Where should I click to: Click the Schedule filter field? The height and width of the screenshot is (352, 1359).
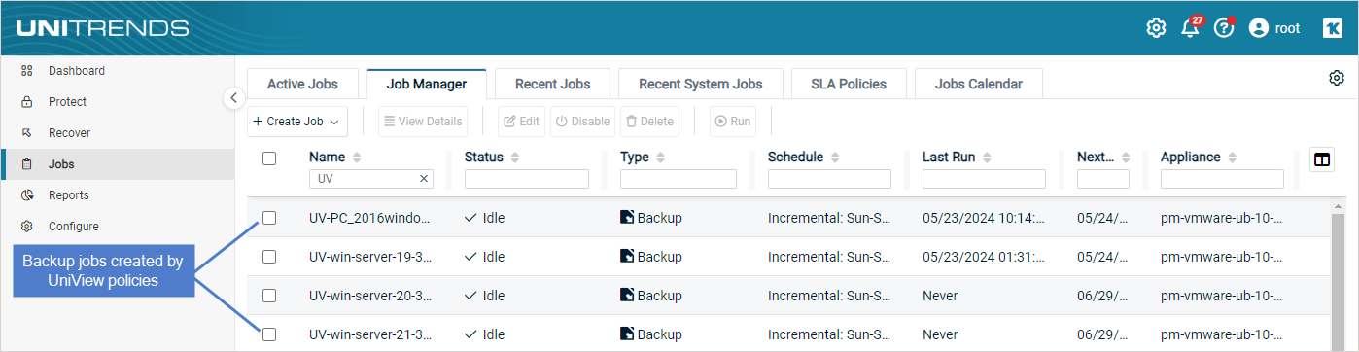(x=829, y=179)
